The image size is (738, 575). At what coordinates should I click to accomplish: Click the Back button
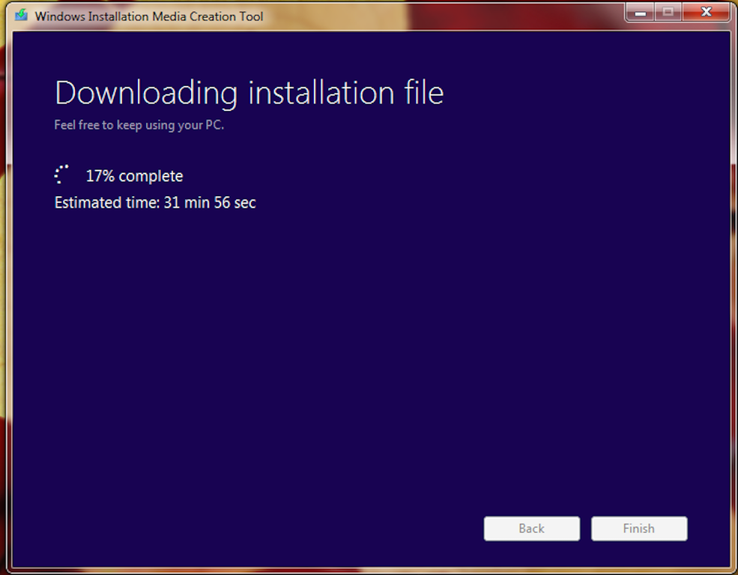coord(531,529)
